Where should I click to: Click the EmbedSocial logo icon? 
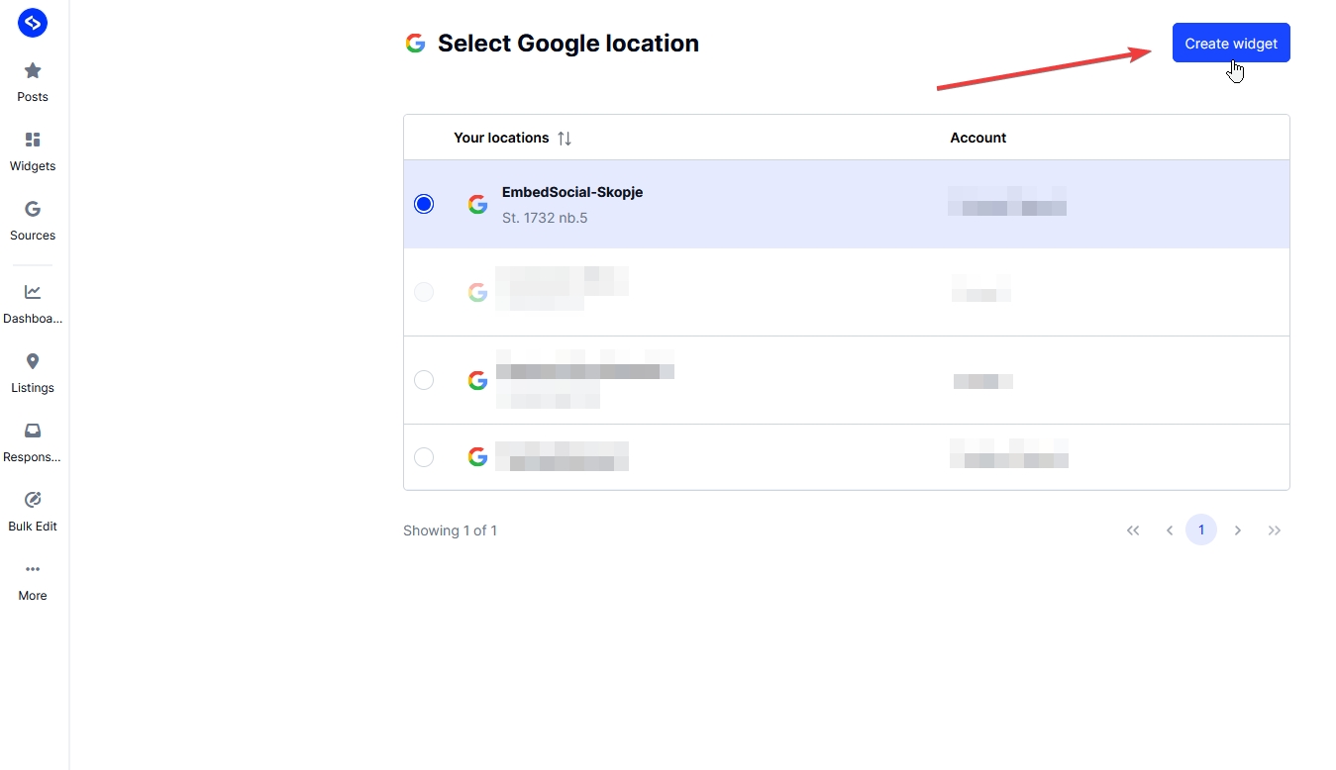click(x=33, y=23)
